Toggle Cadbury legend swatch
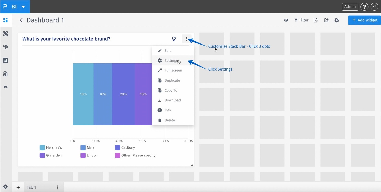 (x=117, y=147)
